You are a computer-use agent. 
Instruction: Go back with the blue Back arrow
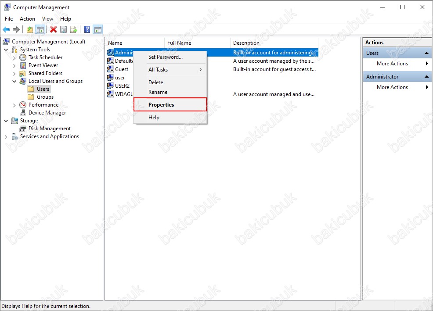click(x=6, y=29)
